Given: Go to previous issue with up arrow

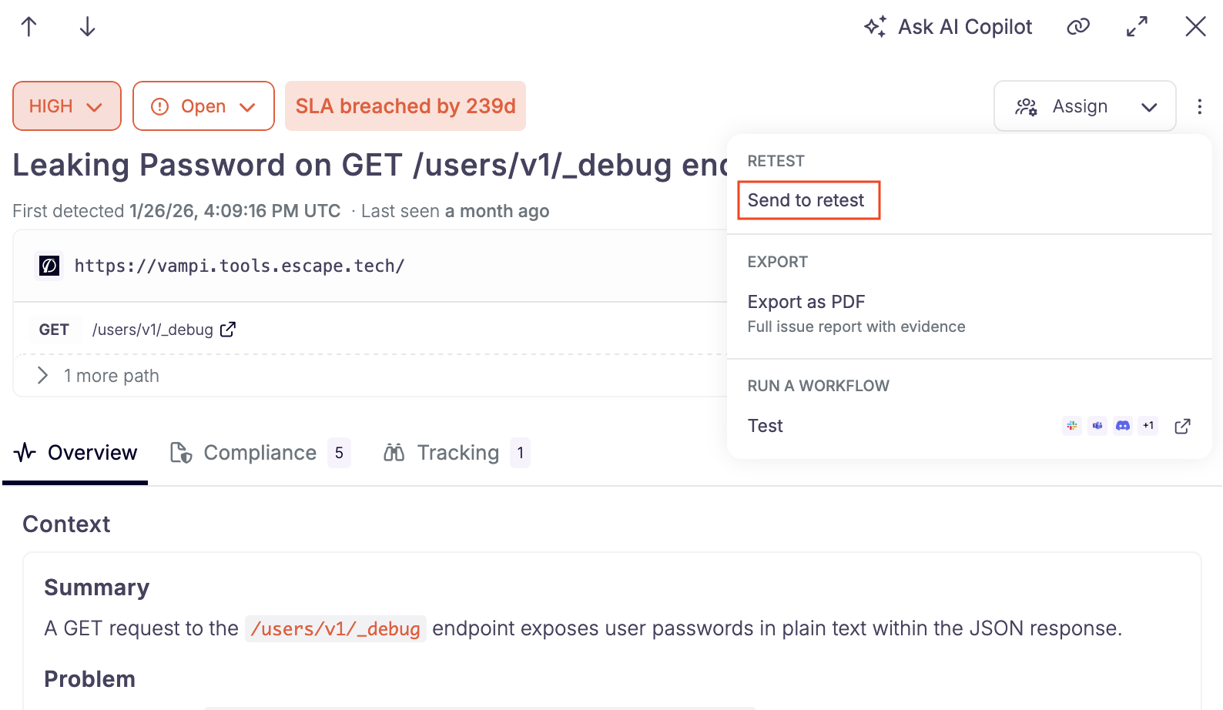Looking at the screenshot, I should click(29, 27).
